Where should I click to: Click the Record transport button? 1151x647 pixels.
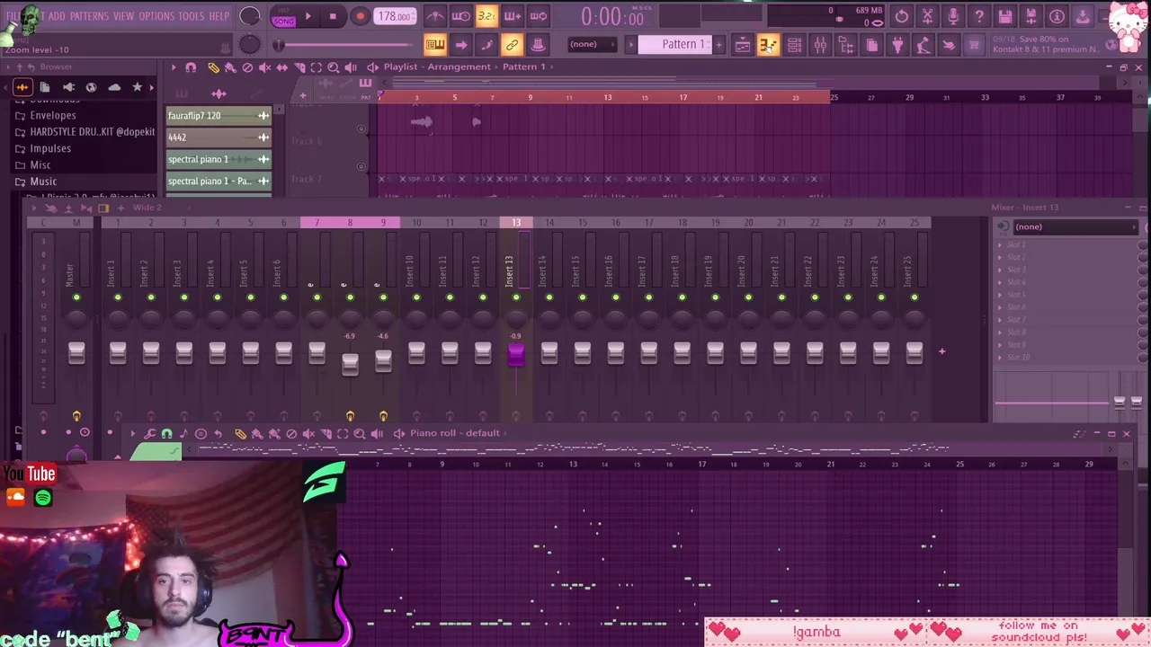(360, 16)
